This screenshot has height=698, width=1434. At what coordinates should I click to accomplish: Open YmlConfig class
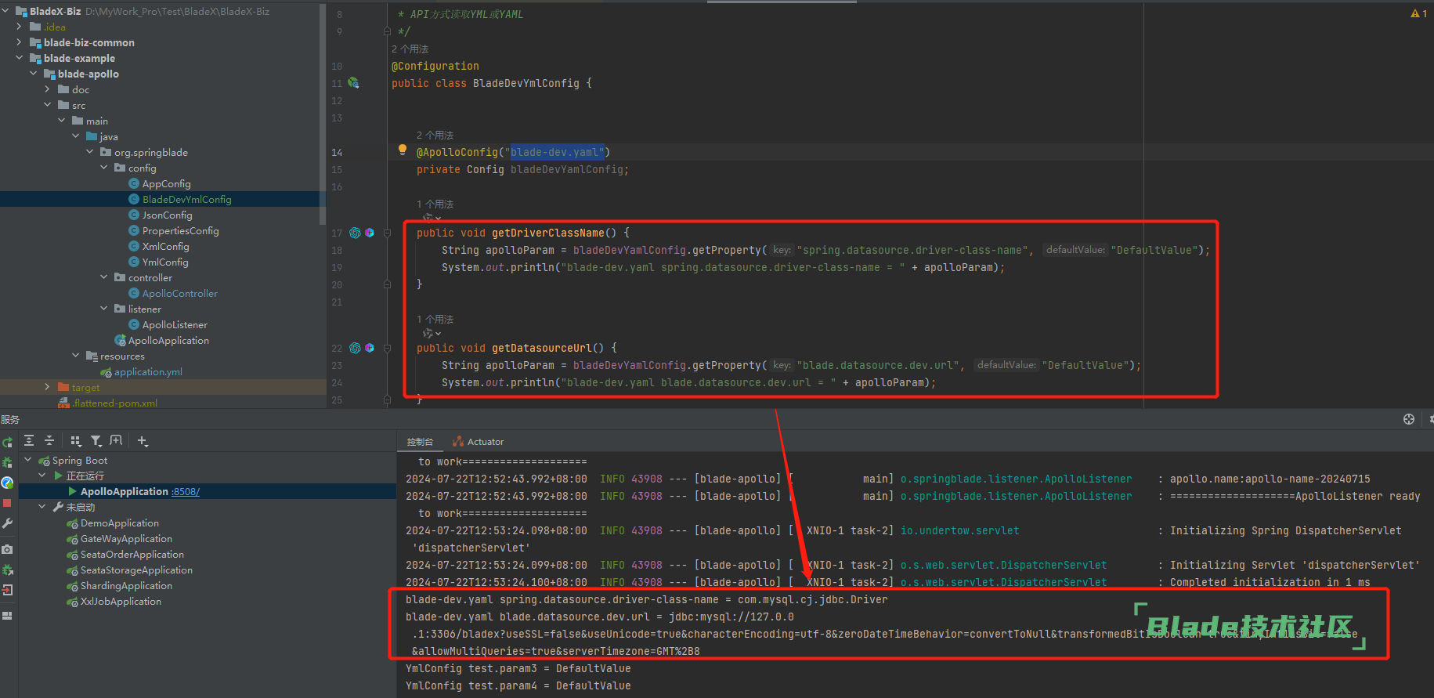tap(165, 262)
